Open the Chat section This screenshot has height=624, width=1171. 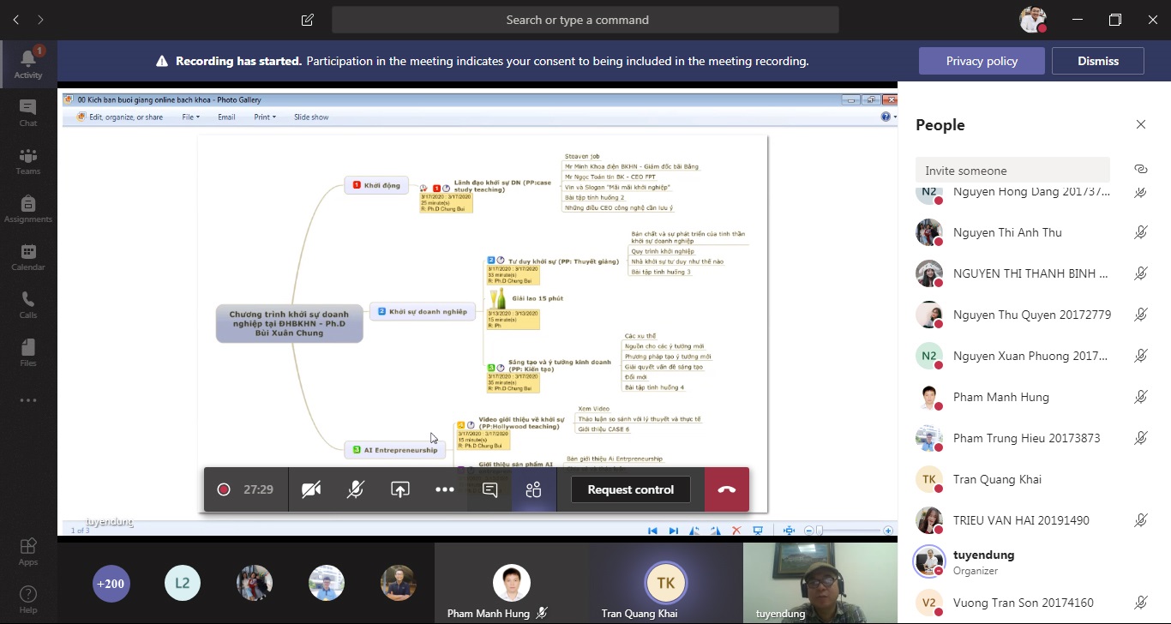[x=28, y=112]
